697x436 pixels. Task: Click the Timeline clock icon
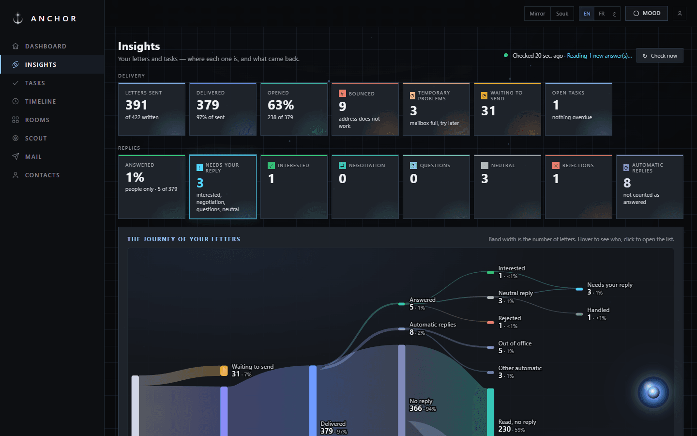coord(15,102)
